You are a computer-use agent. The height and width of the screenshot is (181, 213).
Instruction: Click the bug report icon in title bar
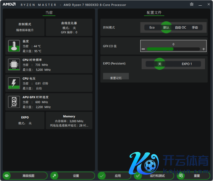192,4
